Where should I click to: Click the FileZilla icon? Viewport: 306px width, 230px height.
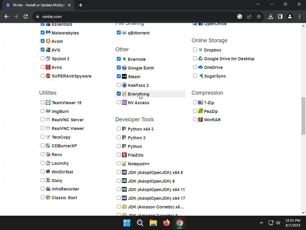click(x=124, y=155)
